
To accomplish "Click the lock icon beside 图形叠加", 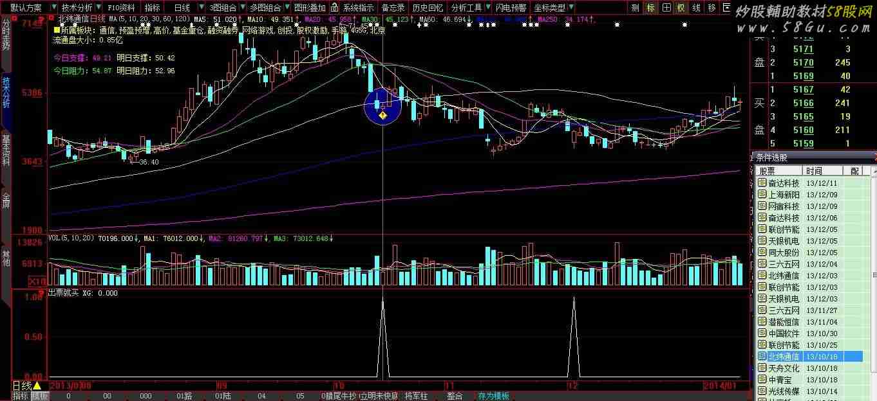I will coord(334,8).
